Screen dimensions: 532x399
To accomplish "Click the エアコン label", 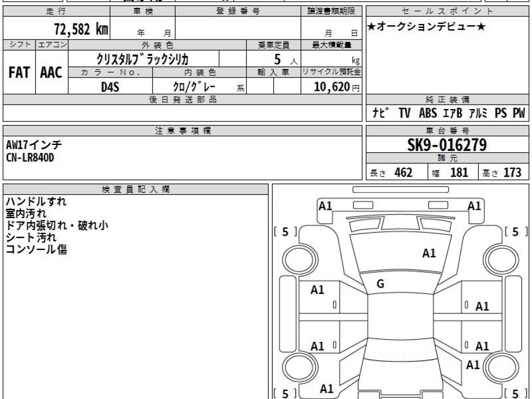I will point(52,45).
